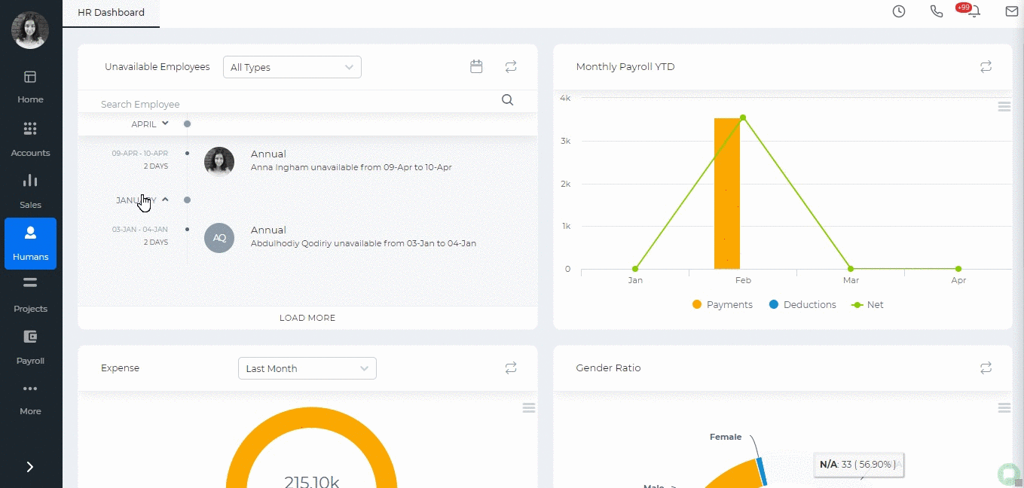This screenshot has height=488, width=1024.
Task: Open the Last Month expense dropdown
Action: [307, 368]
